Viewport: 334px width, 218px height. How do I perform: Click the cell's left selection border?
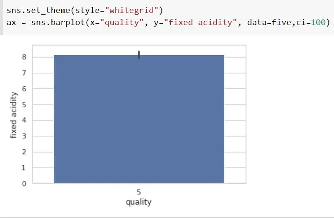pyautogui.click(x=1, y=17)
